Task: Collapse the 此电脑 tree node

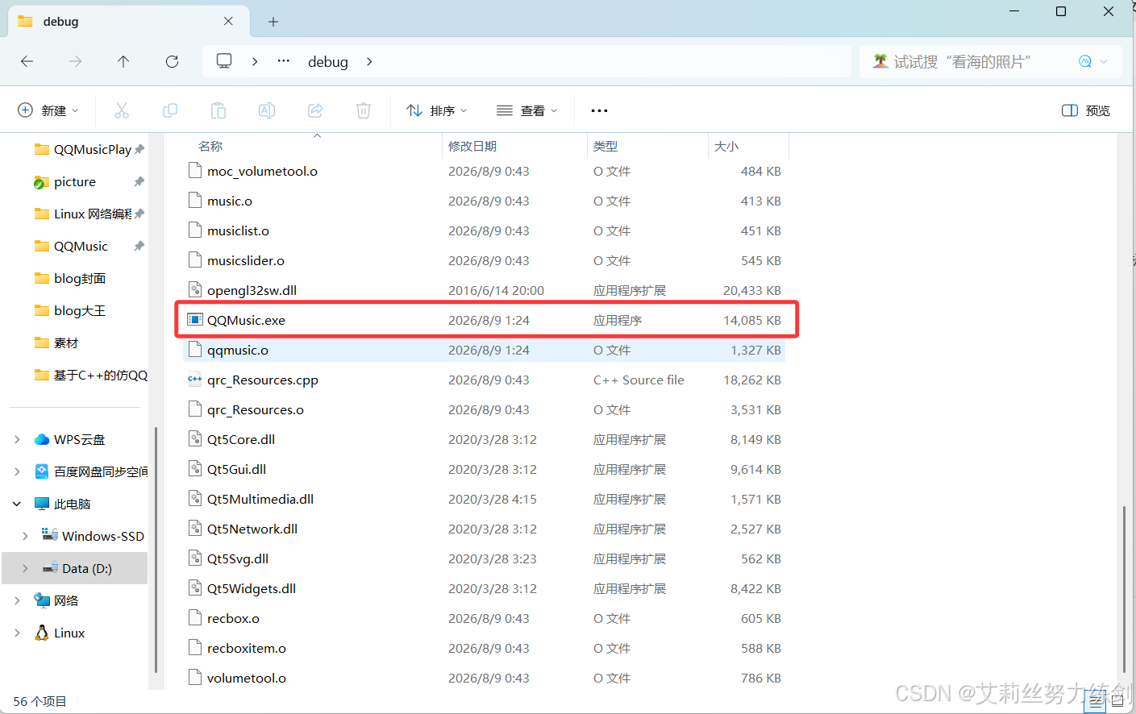Action: [x=17, y=504]
